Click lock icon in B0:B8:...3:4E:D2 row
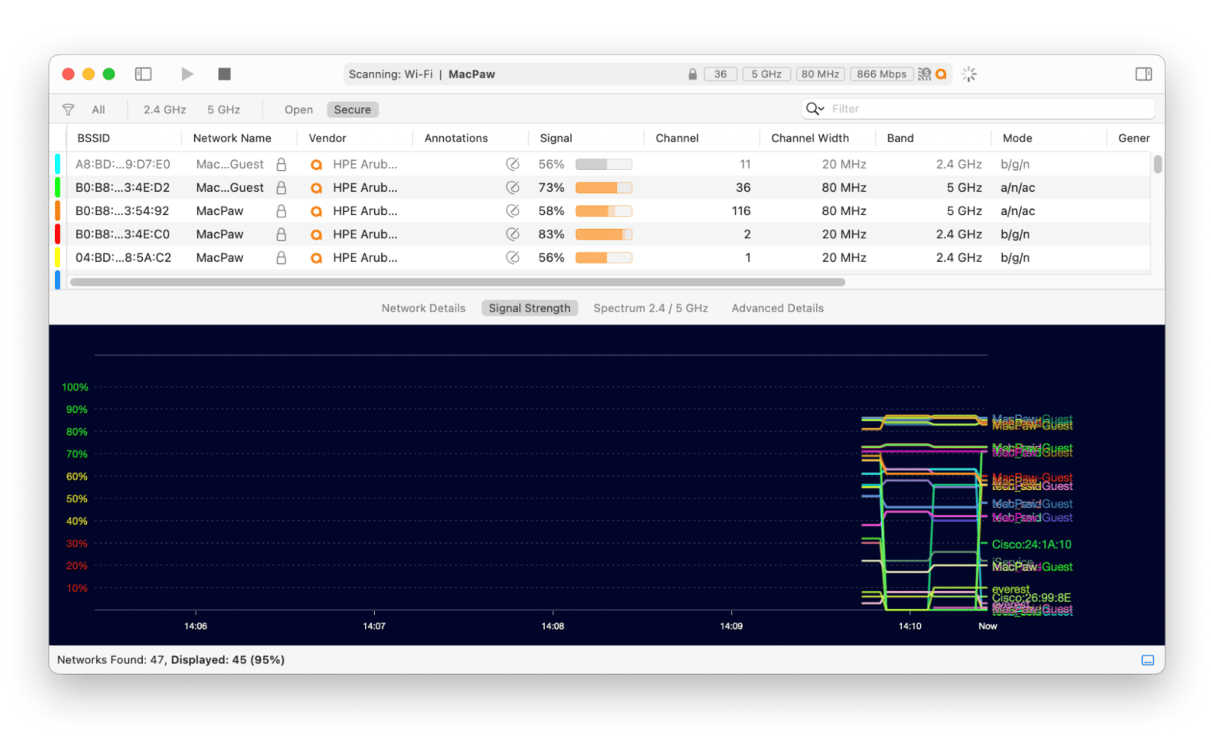Image resolution: width=1211 pixels, height=747 pixels. 281,187
